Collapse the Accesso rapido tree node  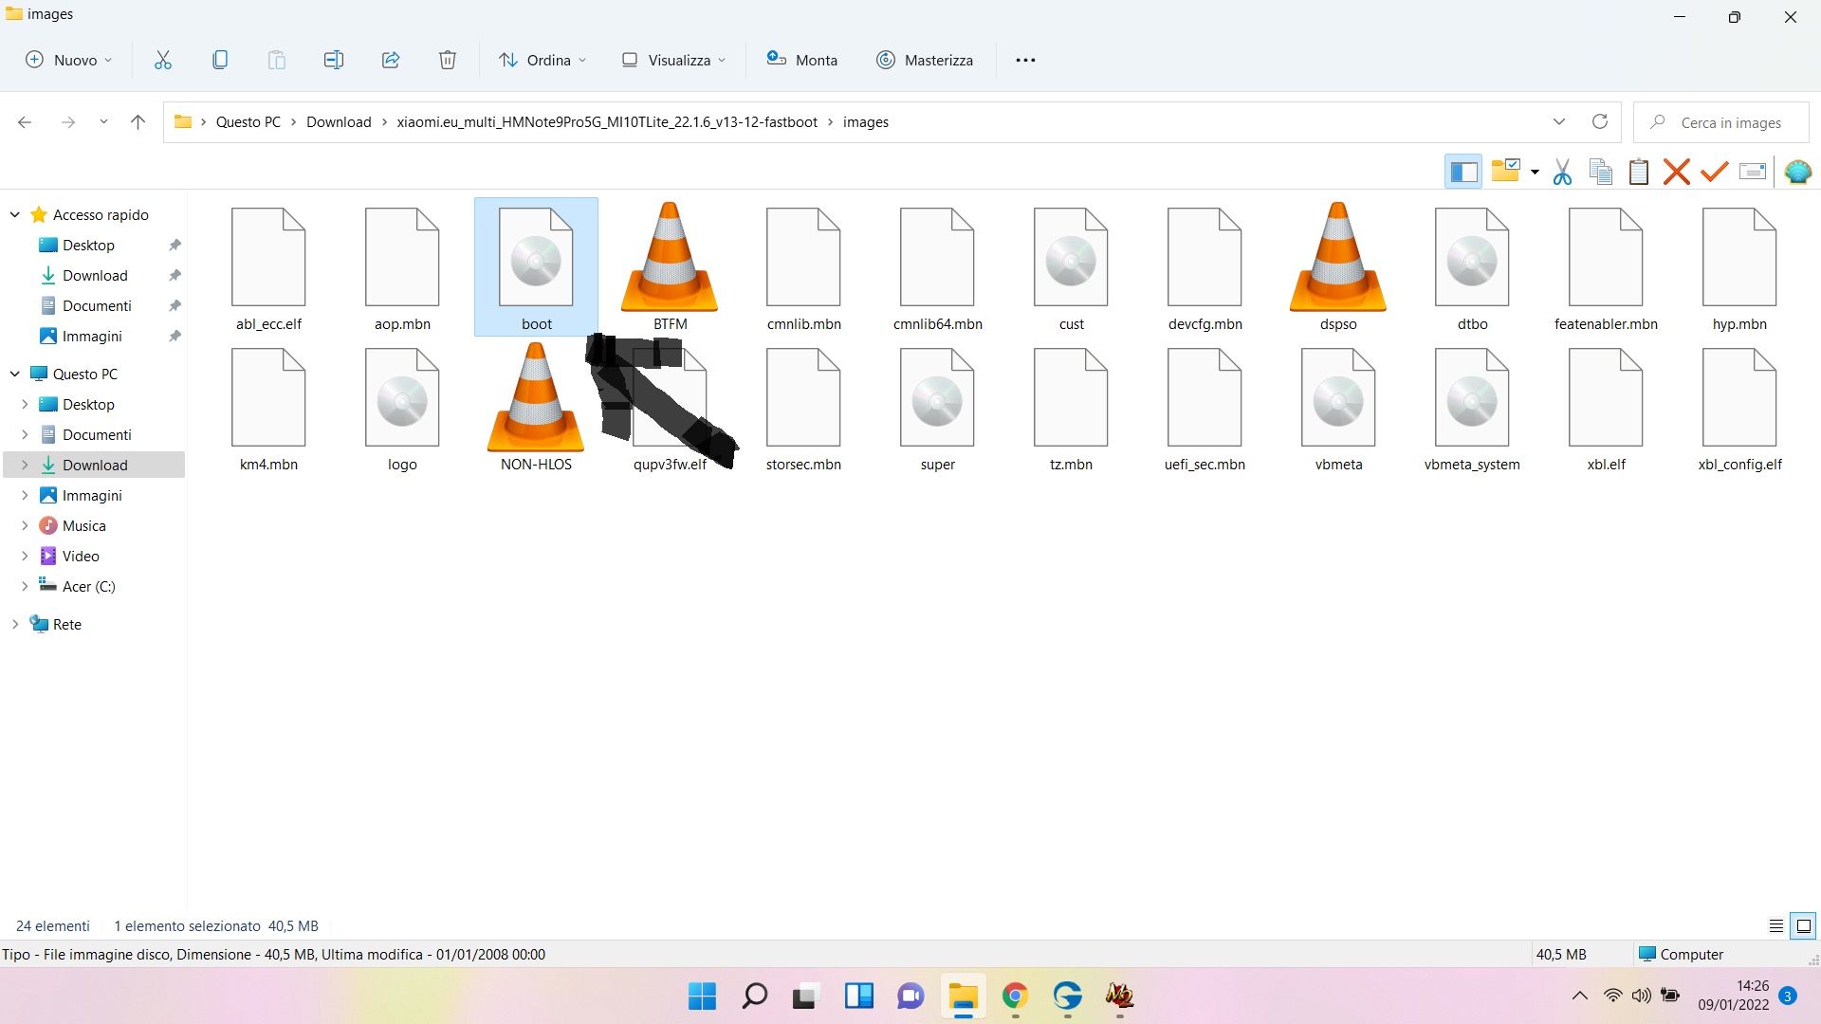[x=15, y=215]
